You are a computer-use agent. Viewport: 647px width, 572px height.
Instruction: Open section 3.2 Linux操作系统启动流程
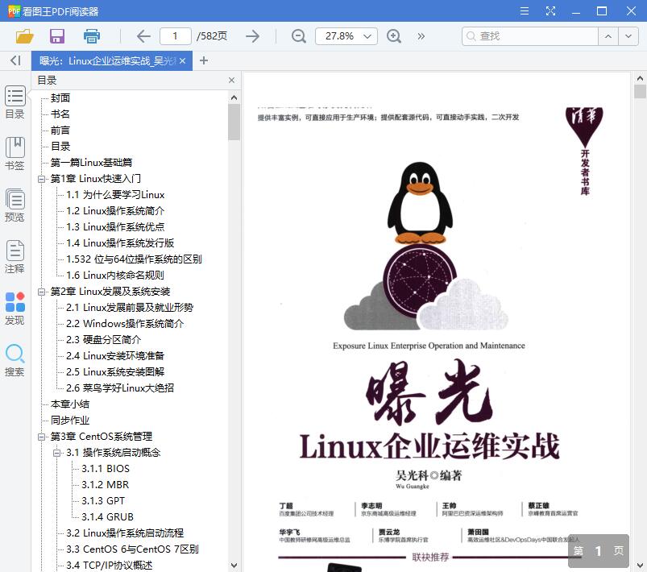125,533
